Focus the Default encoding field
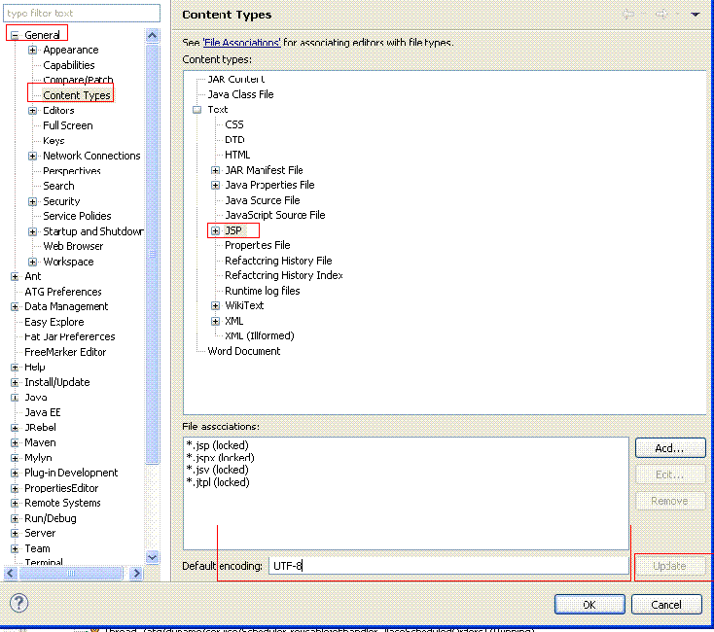Viewport: 714px width, 632px height. (448, 566)
